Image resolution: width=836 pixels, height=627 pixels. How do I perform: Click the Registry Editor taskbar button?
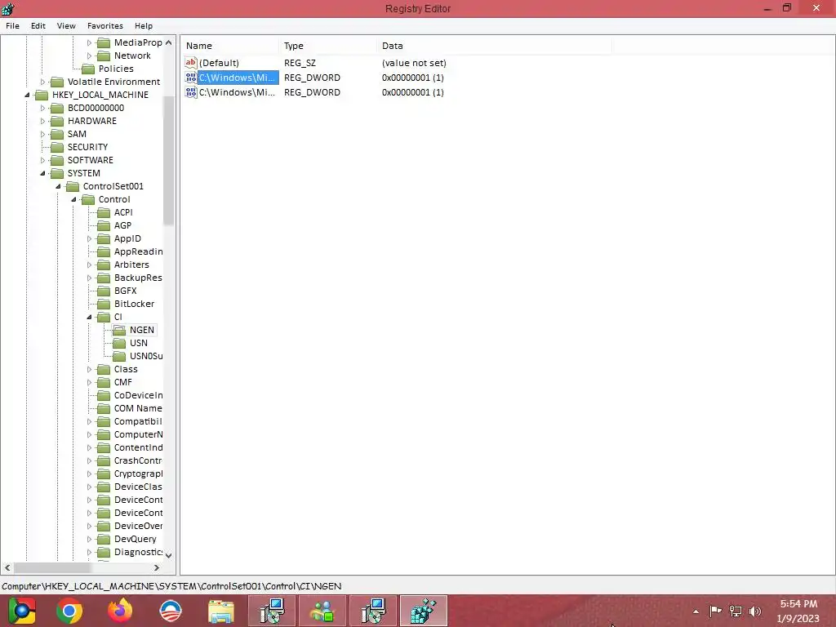pyautogui.click(x=424, y=611)
